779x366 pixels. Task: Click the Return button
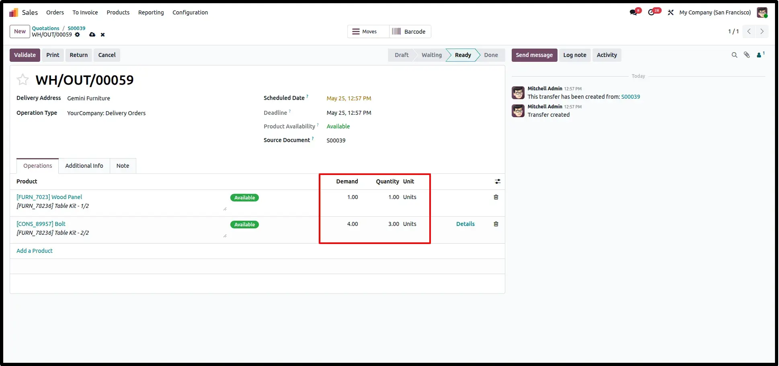[x=79, y=55]
